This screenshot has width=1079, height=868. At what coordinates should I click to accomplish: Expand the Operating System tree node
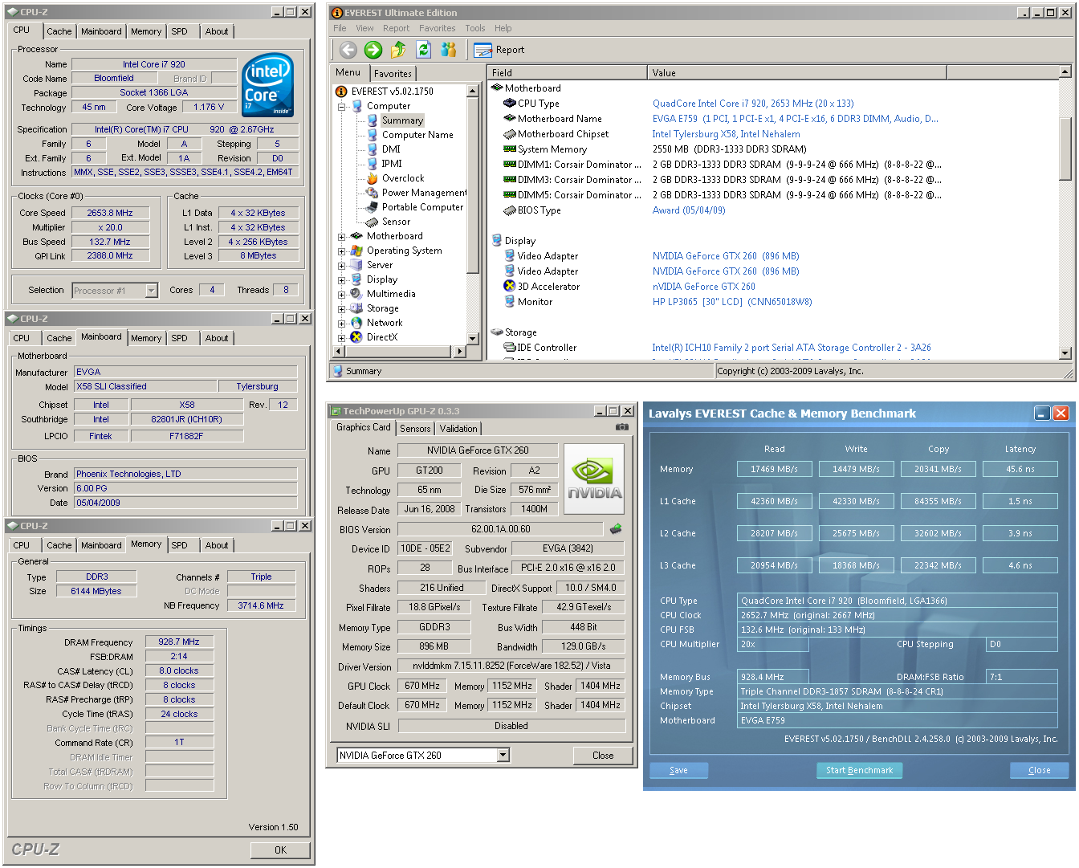coord(341,251)
